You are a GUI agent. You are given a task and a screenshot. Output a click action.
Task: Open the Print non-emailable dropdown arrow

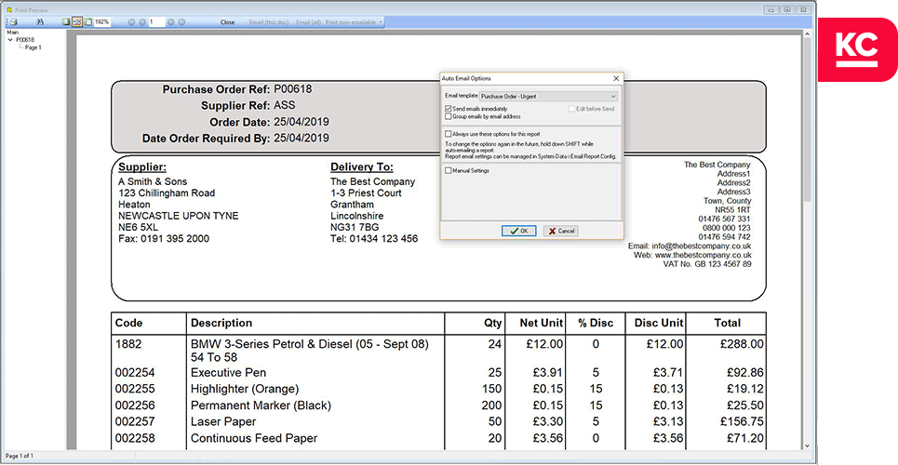(x=381, y=21)
